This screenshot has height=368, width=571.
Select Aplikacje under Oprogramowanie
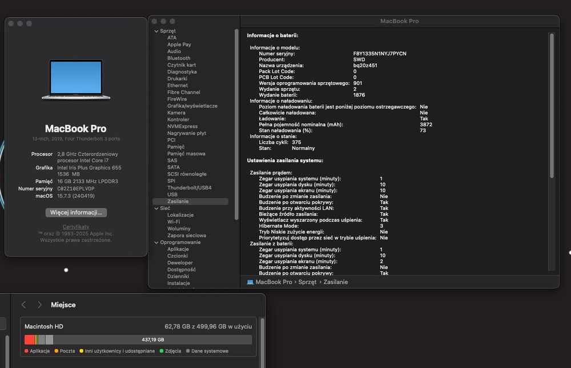178,249
